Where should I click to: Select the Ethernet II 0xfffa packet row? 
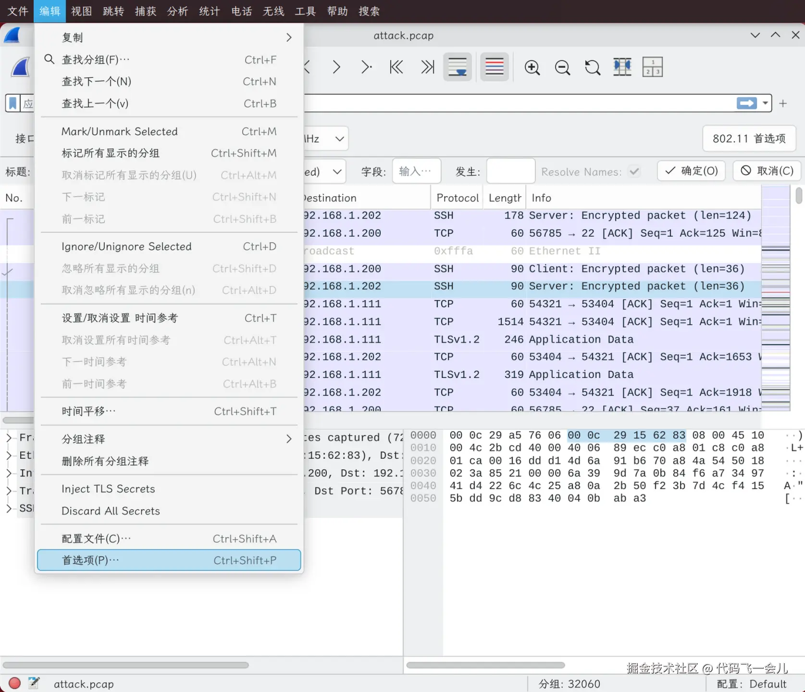click(532, 251)
